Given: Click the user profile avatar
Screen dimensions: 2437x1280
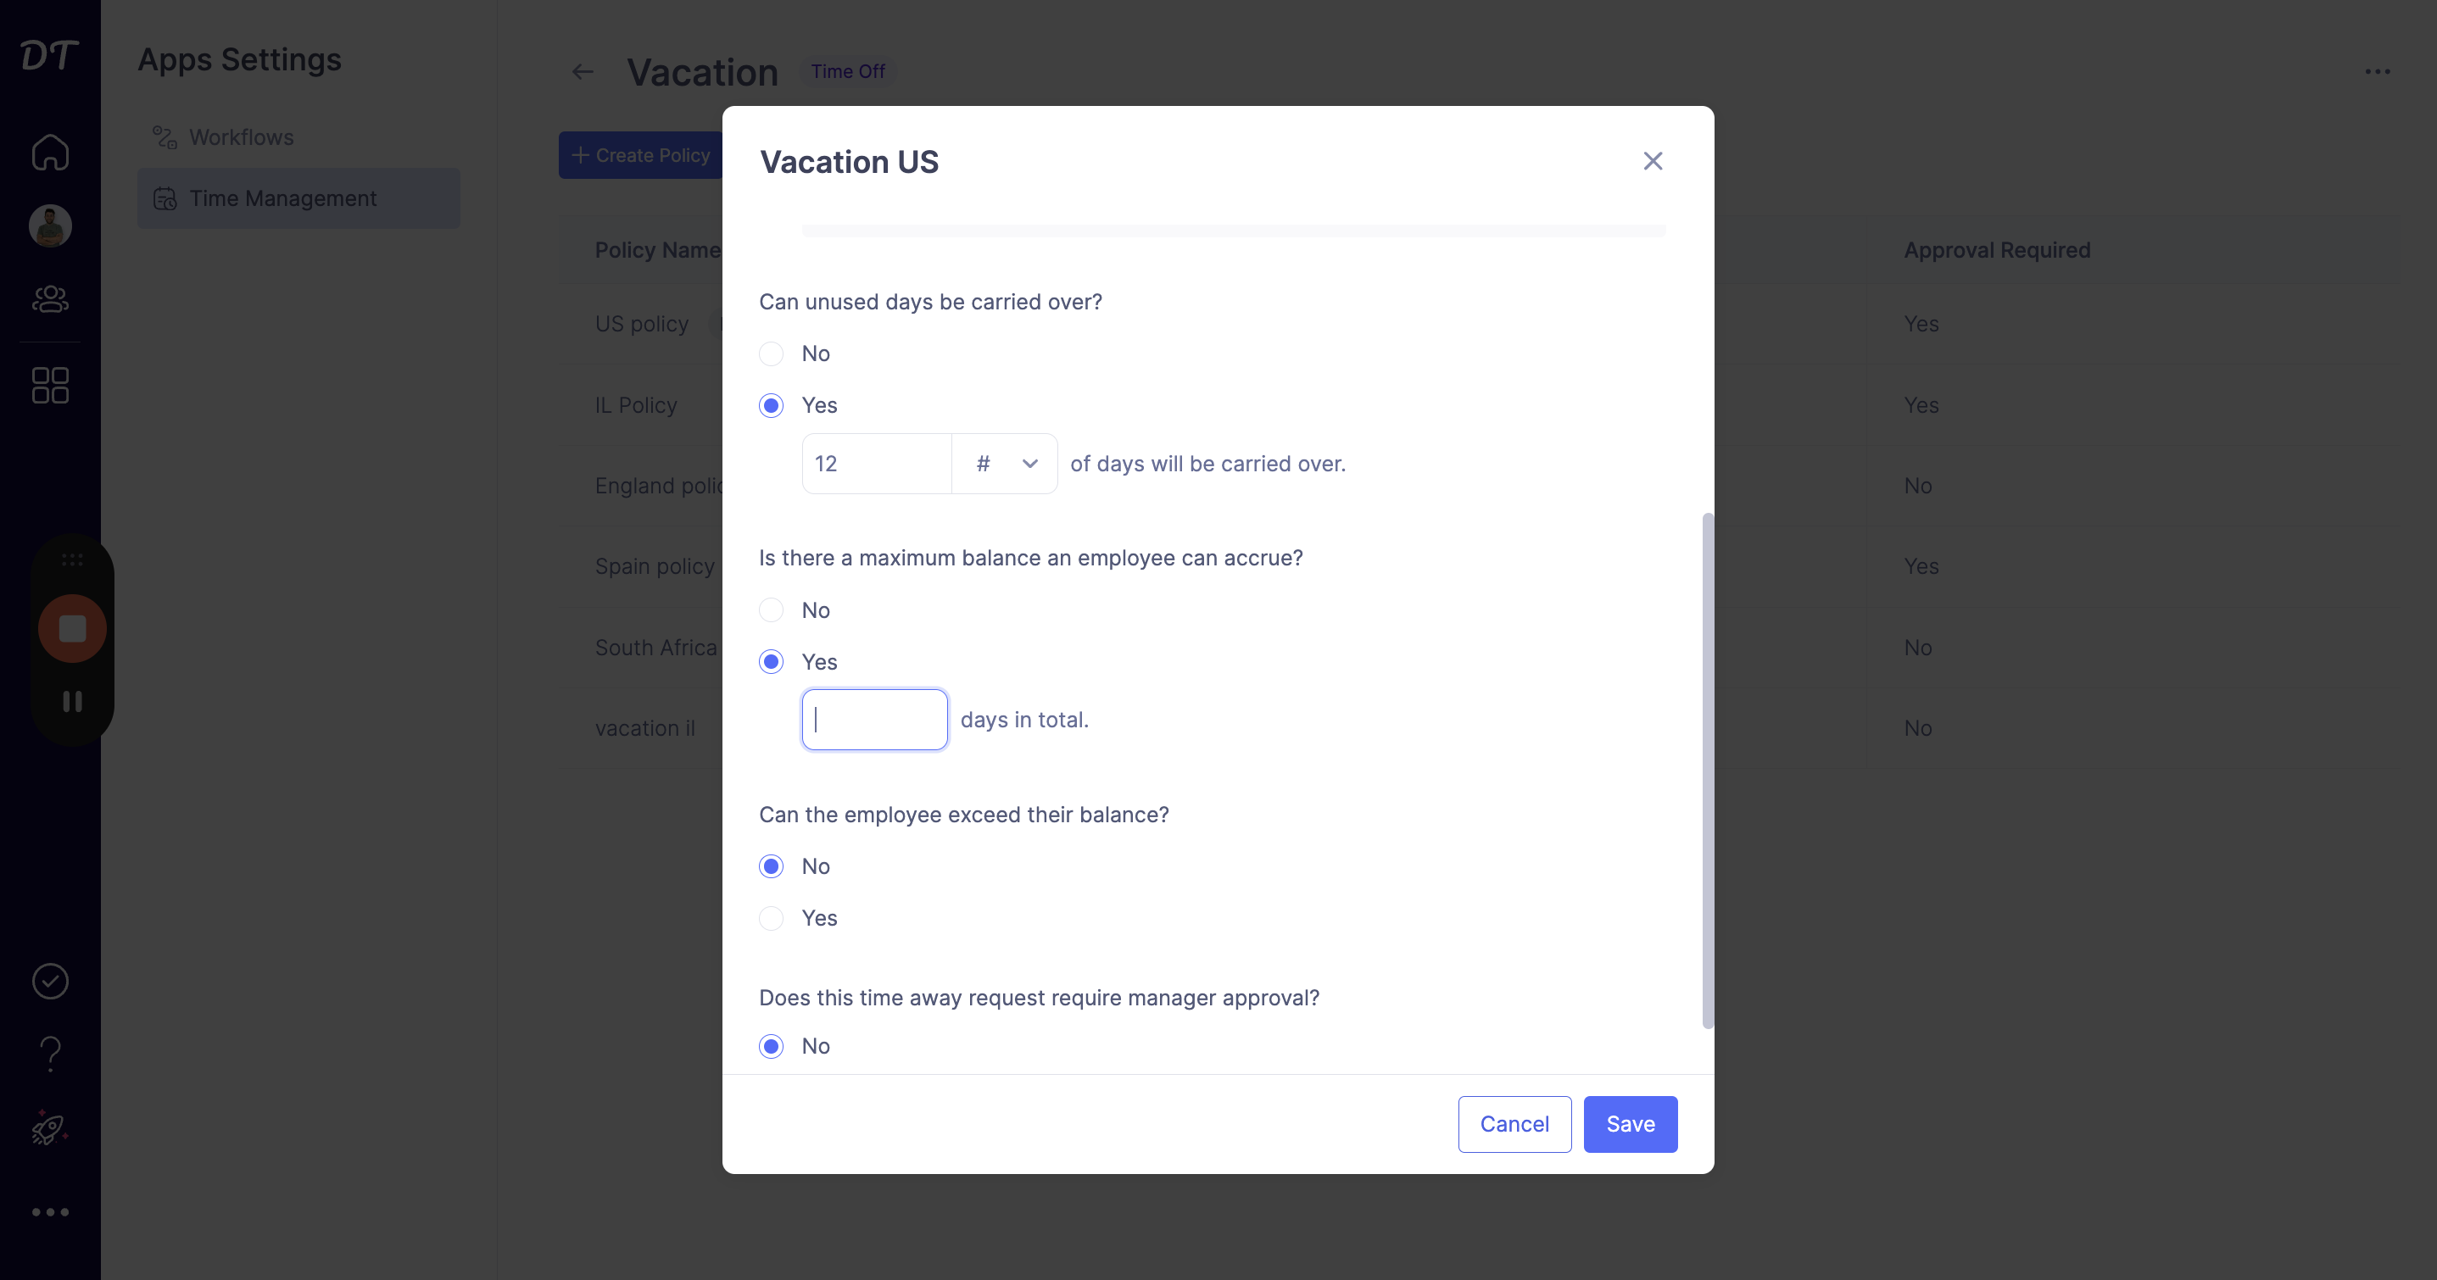Looking at the screenshot, I should (50, 226).
